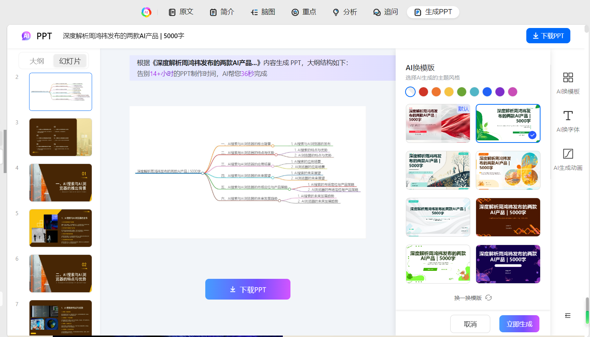Click the collapse sidebar list icon

568,316
